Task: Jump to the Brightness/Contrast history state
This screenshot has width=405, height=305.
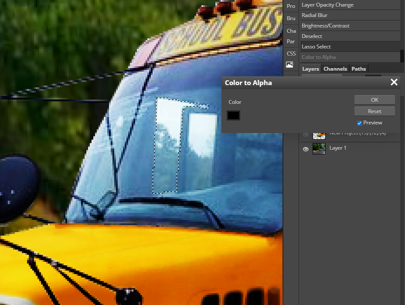Action: pos(350,25)
